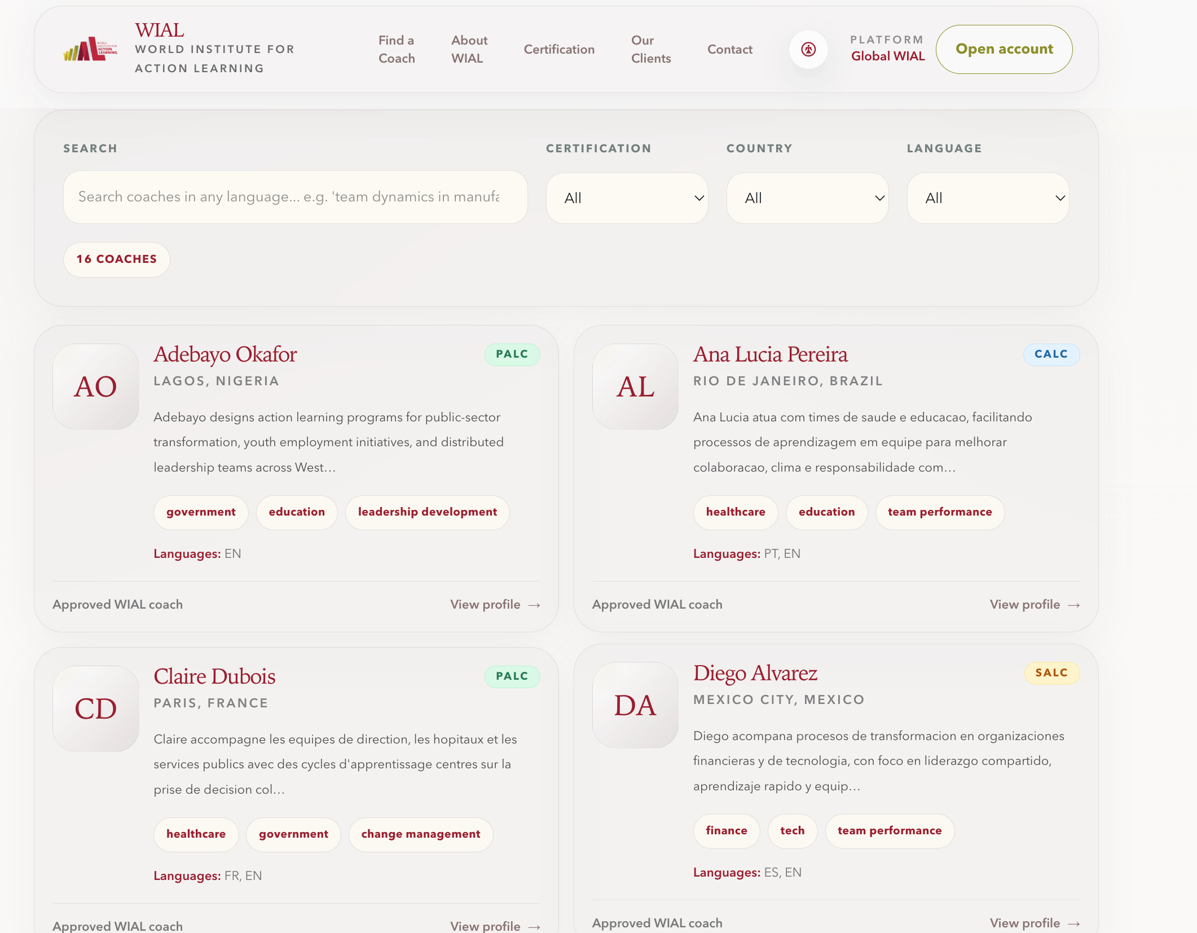Screen dimensions: 1197x933
Task: Open the Certification filter dropdown
Action: pyautogui.click(x=627, y=198)
